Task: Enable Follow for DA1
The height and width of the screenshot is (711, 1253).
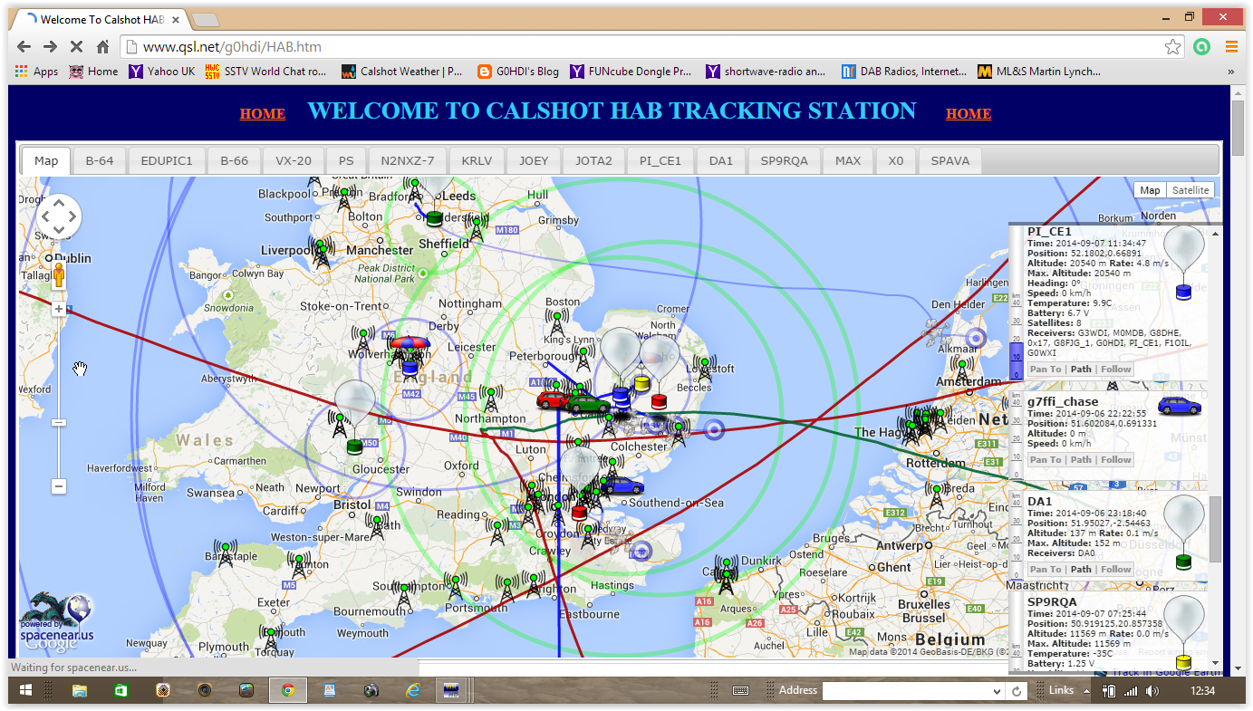Action: 1116,570
